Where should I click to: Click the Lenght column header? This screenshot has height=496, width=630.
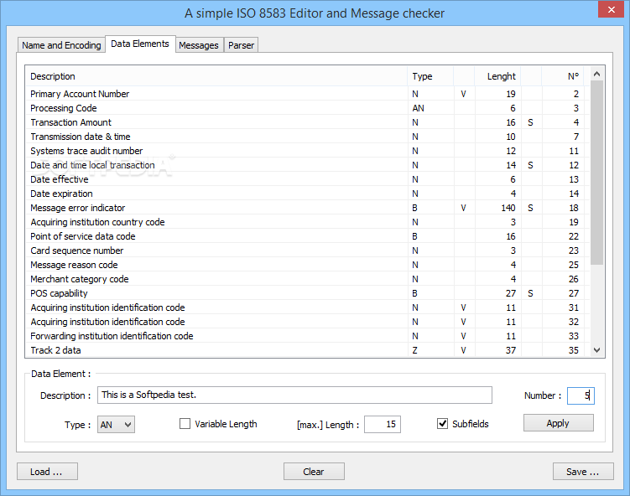[497, 76]
